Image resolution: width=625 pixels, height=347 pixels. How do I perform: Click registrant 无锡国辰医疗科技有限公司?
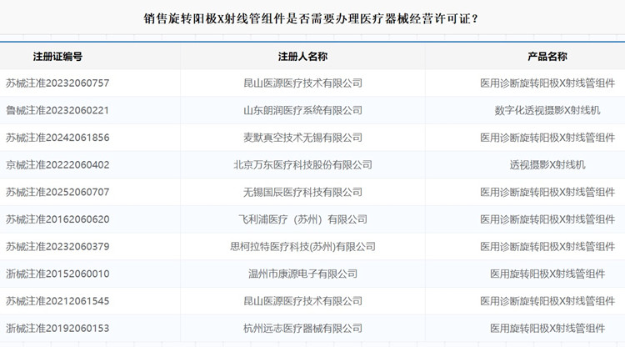click(x=303, y=192)
